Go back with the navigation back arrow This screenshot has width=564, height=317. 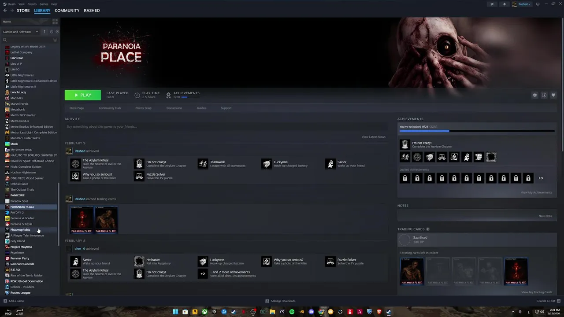click(x=5, y=11)
